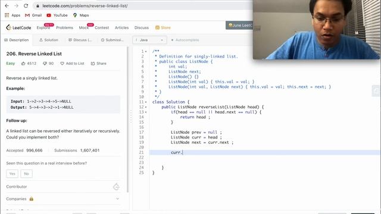Click the lock icon in the address bar
This screenshot has width=381, height=214.
click(38, 5)
